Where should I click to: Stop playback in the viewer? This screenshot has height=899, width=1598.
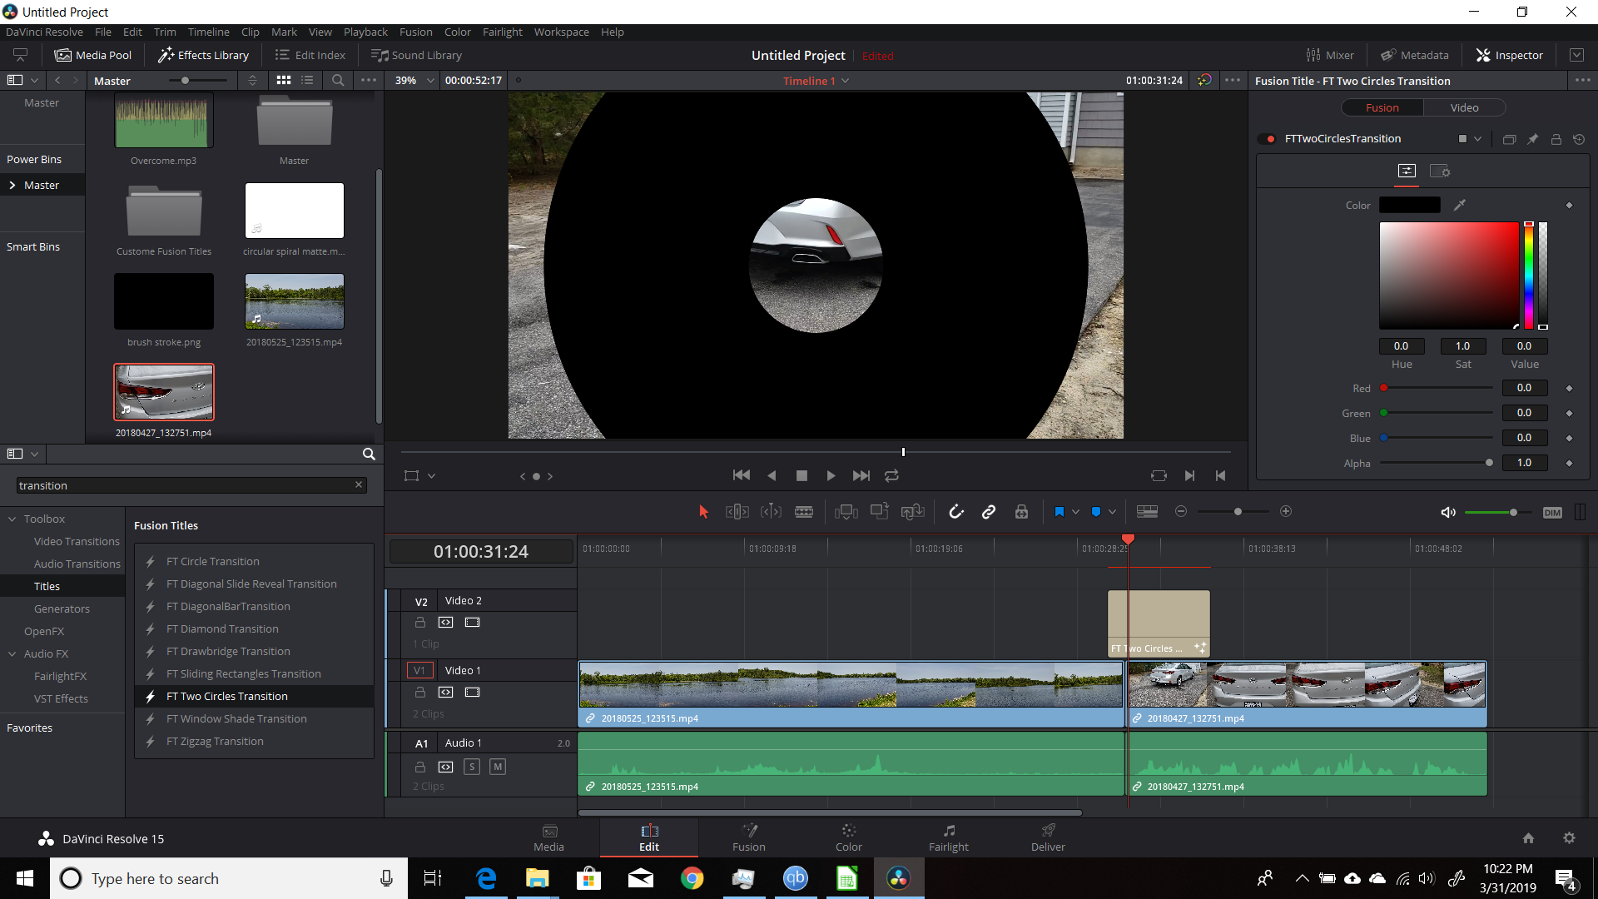pos(801,475)
